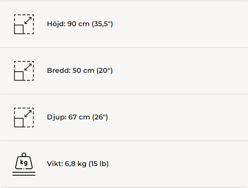Click the diagonal arrow in the Bredd icon
Viewport: 248px width, 188px height.
(x=28, y=66)
